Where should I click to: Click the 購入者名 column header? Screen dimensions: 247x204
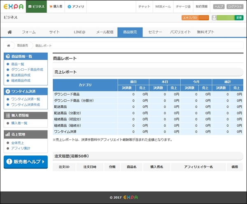[x=157, y=167]
